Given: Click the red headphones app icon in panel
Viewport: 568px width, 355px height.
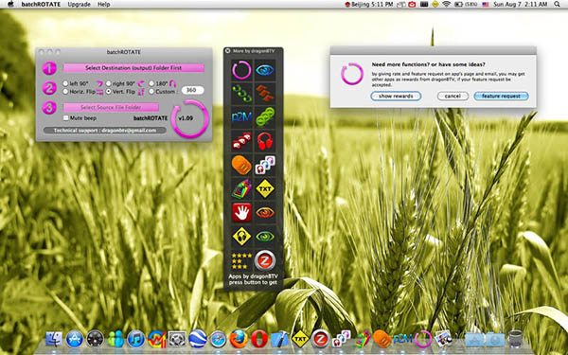Looking at the screenshot, I should tap(265, 141).
